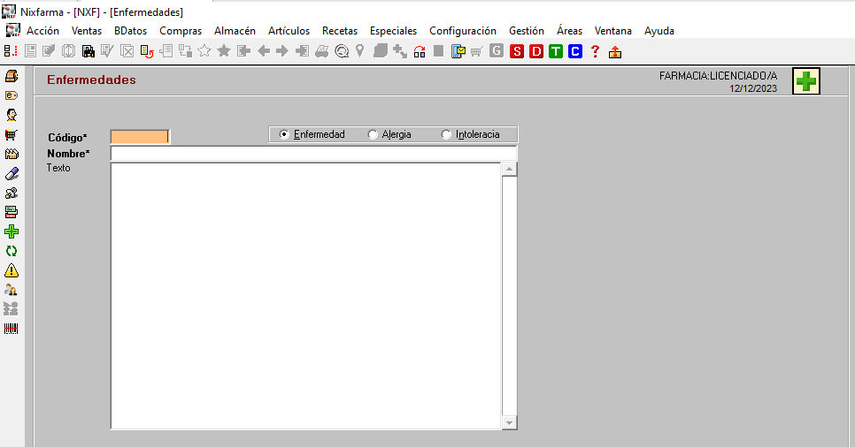
Task: Click the green T toolbar button
Action: pos(556,52)
